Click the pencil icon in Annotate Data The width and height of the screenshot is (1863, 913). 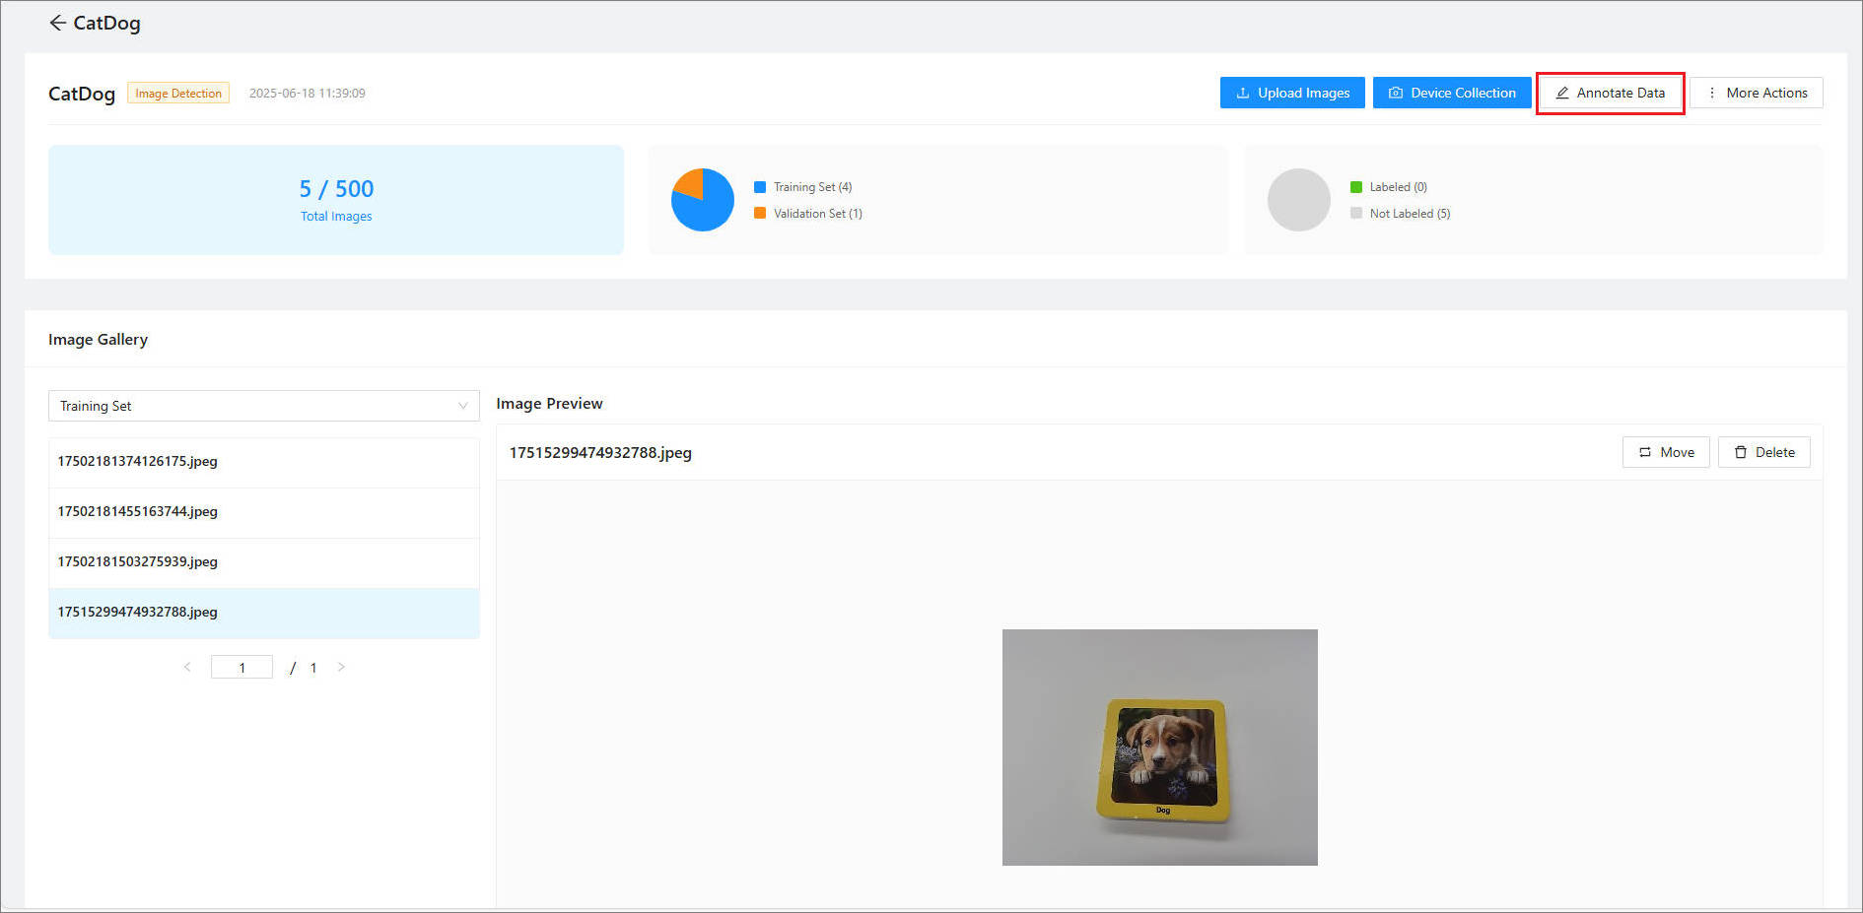[1562, 93]
